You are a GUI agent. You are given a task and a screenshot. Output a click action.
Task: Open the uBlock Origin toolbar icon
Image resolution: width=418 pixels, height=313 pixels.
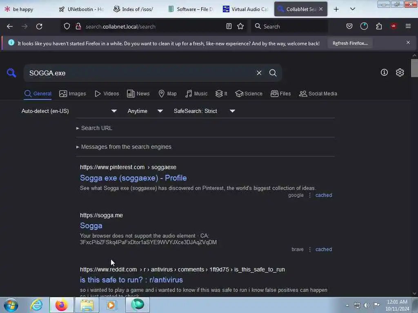394,26
